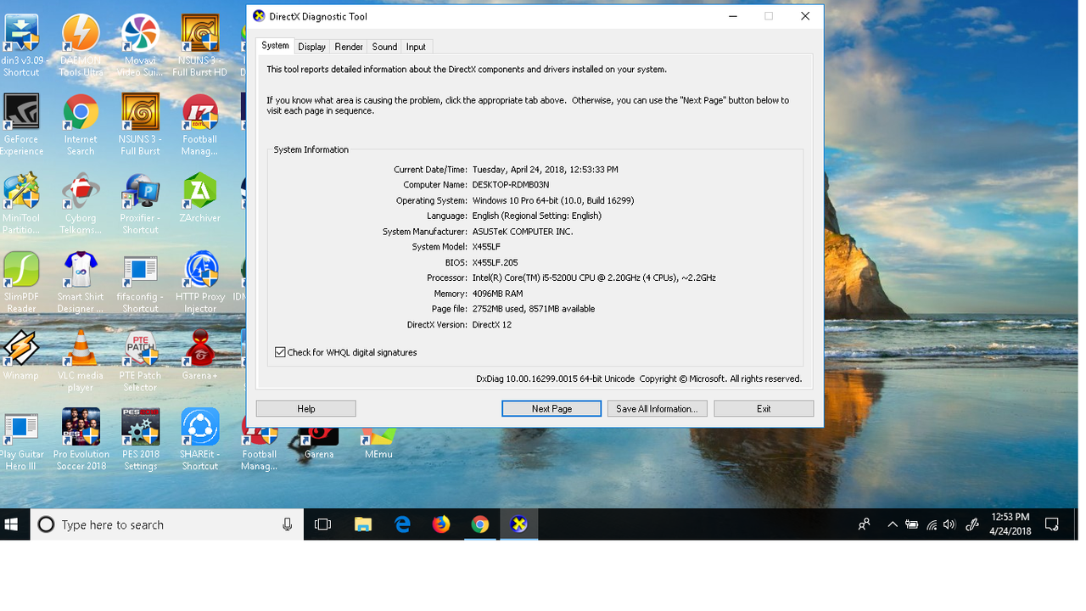Viewport: 1086px width, 611px height.
Task: Open MiniTool Partition desktop icon
Action: tap(21, 204)
